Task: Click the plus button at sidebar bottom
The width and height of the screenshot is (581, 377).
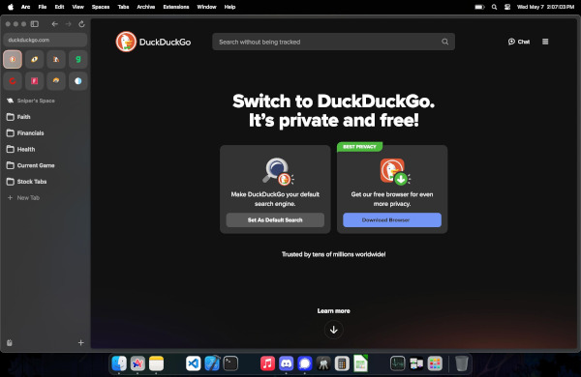Action: coord(80,343)
